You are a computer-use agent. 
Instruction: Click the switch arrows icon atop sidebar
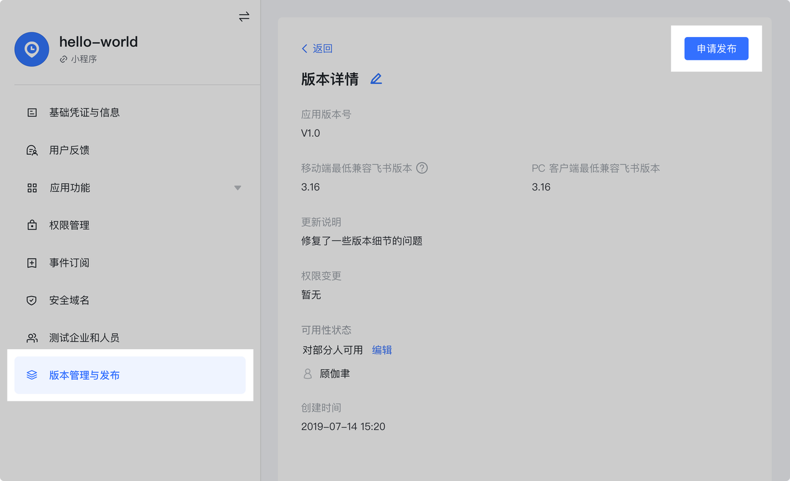(244, 17)
